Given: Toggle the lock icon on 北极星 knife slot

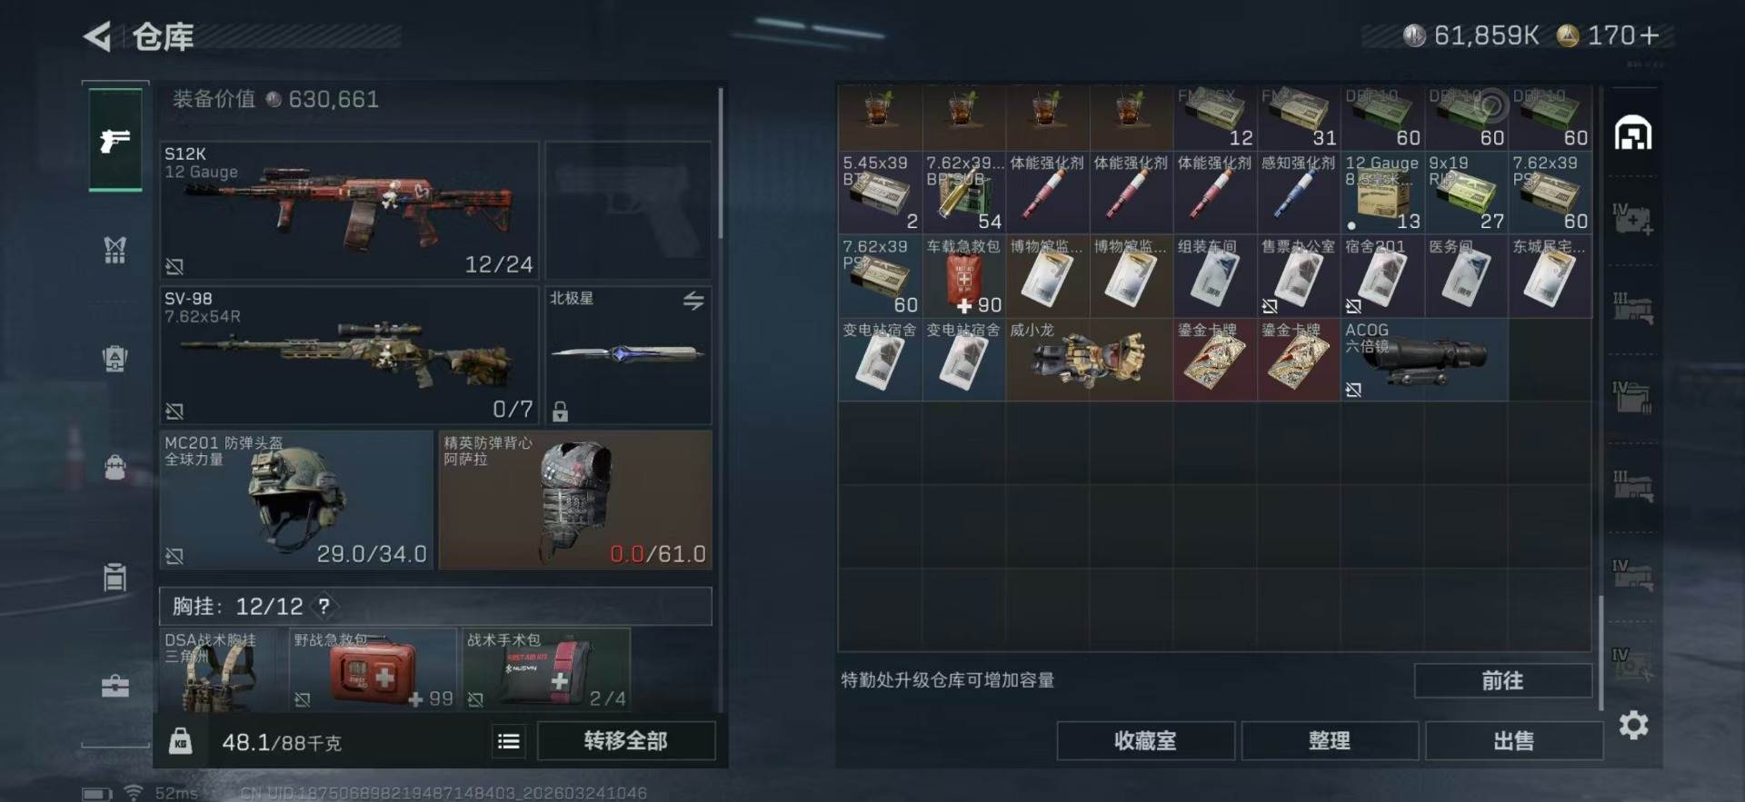Looking at the screenshot, I should point(560,411).
